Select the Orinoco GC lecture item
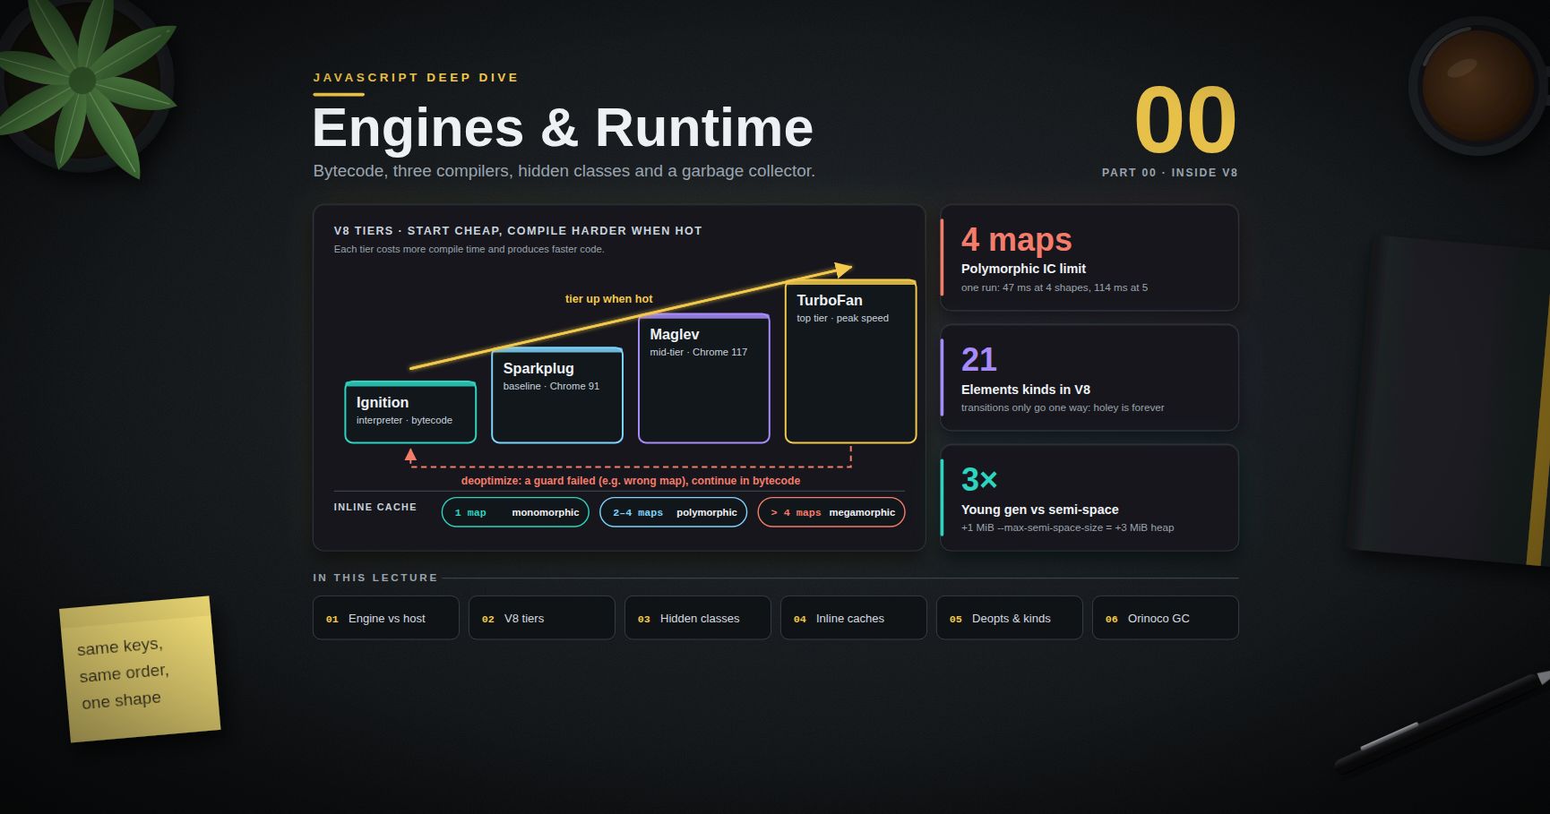Image resolution: width=1550 pixels, height=814 pixels. click(1165, 618)
